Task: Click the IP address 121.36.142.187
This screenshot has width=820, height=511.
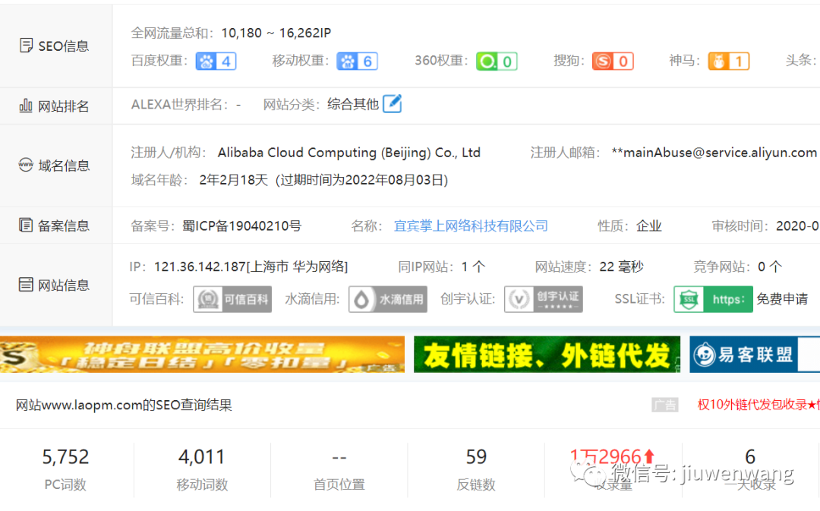Action: click(x=200, y=267)
